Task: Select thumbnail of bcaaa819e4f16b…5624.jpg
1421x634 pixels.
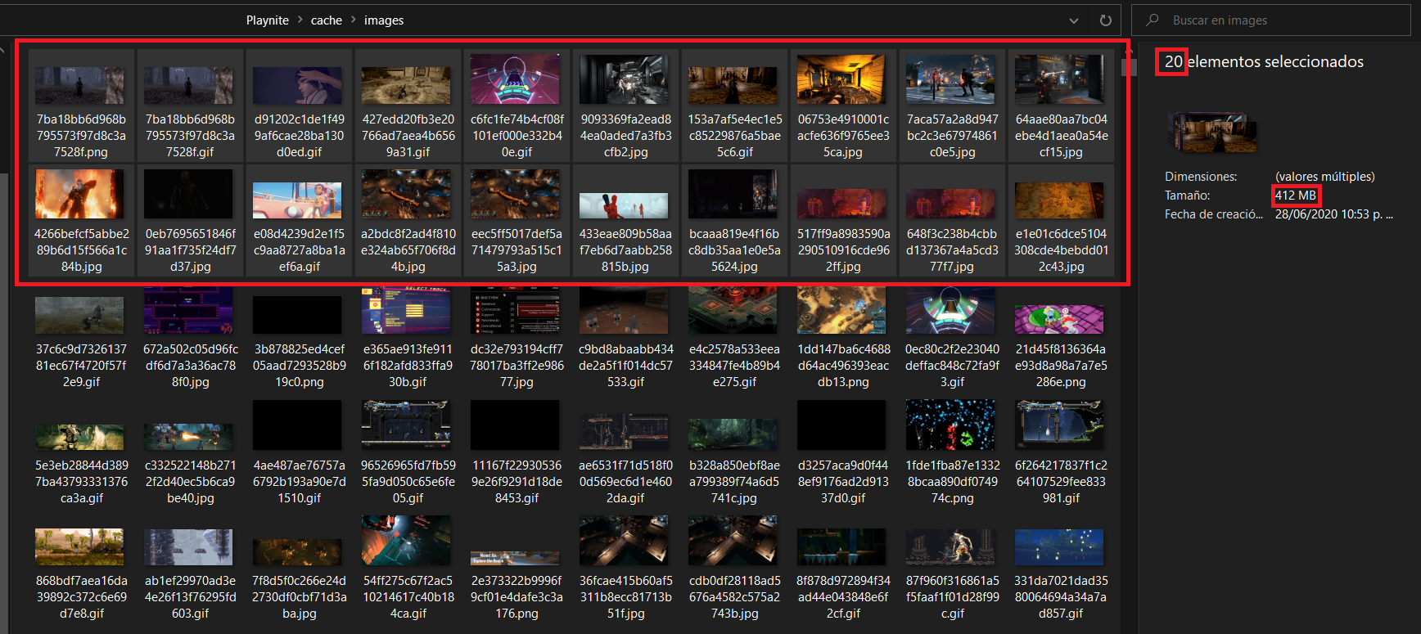Action: point(733,194)
